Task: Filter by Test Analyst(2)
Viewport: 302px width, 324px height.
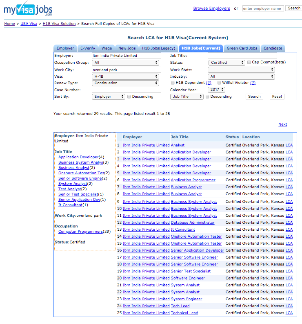Action: click(x=70, y=189)
